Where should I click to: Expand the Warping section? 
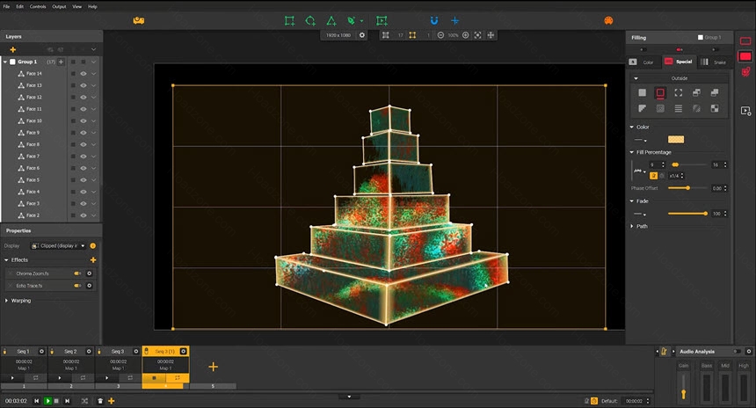[6, 301]
